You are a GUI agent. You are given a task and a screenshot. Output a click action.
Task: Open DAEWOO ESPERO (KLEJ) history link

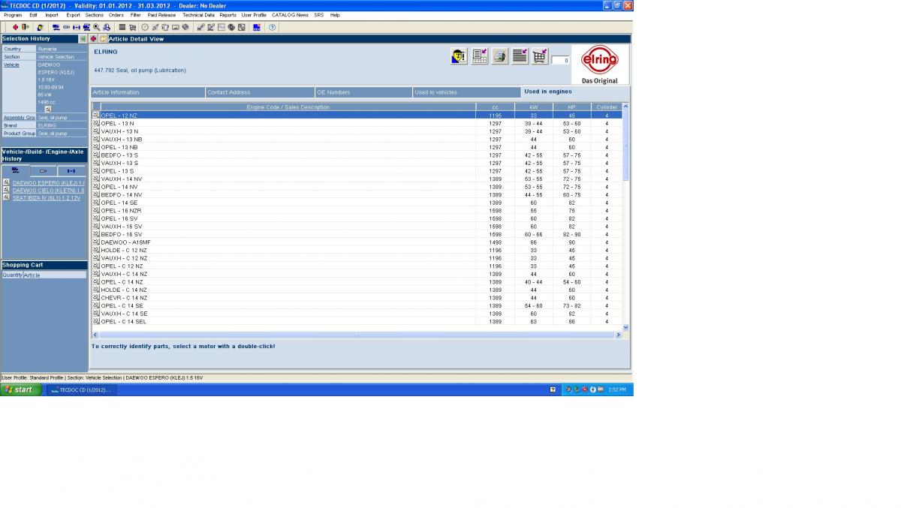click(x=49, y=183)
